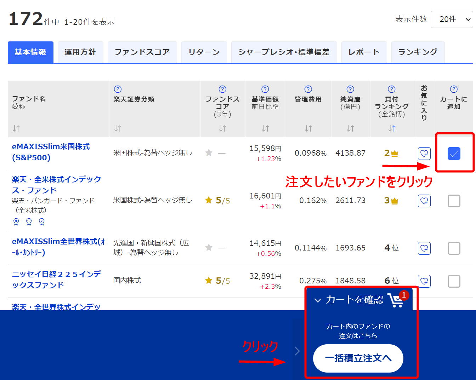Switch to the 基本情報 tab
Image resolution: width=476 pixels, height=380 pixels.
(30, 52)
